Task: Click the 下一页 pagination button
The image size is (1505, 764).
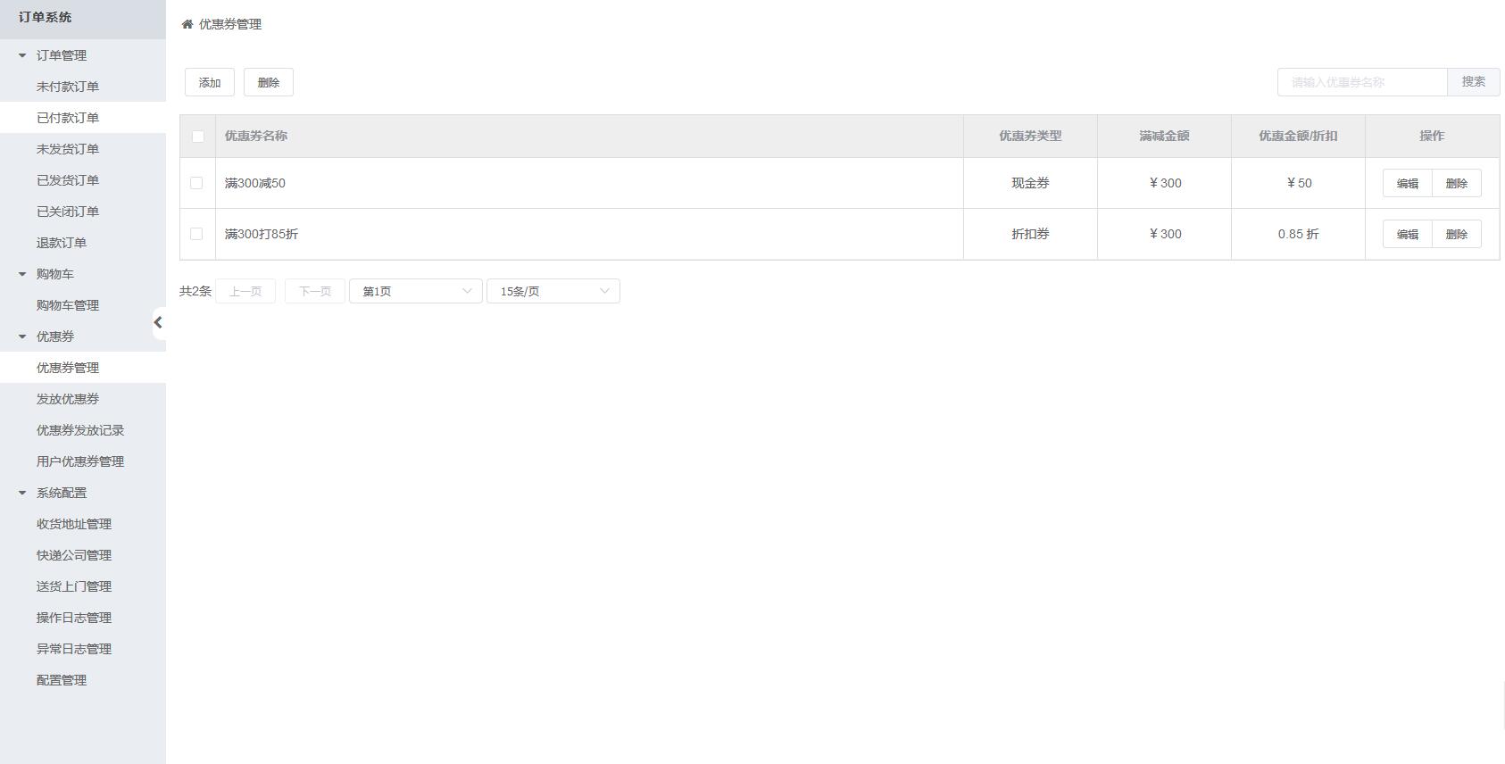Action: click(315, 291)
